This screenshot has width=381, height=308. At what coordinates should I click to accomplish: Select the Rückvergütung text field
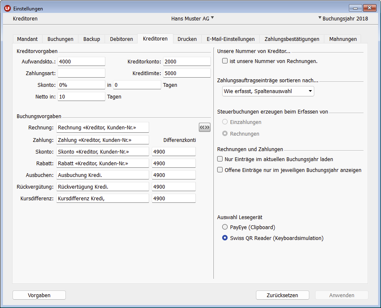coord(103,187)
